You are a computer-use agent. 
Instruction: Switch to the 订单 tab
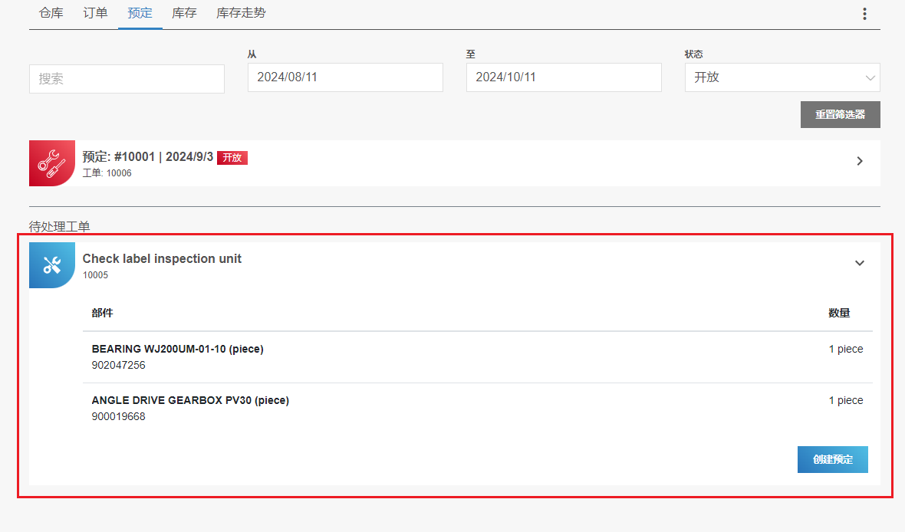pyautogui.click(x=95, y=13)
